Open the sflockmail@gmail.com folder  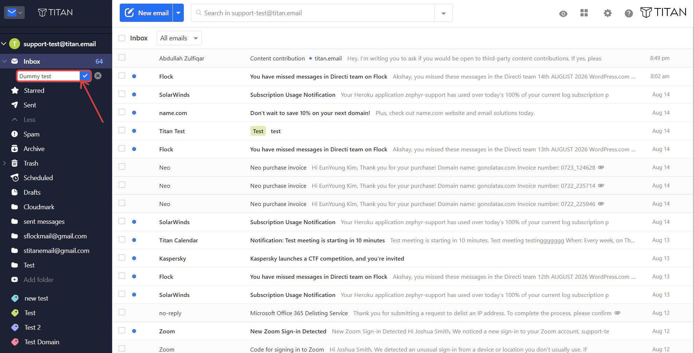pyautogui.click(x=55, y=236)
